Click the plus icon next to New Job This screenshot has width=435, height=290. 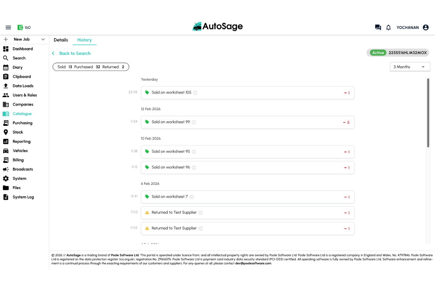(x=5, y=39)
